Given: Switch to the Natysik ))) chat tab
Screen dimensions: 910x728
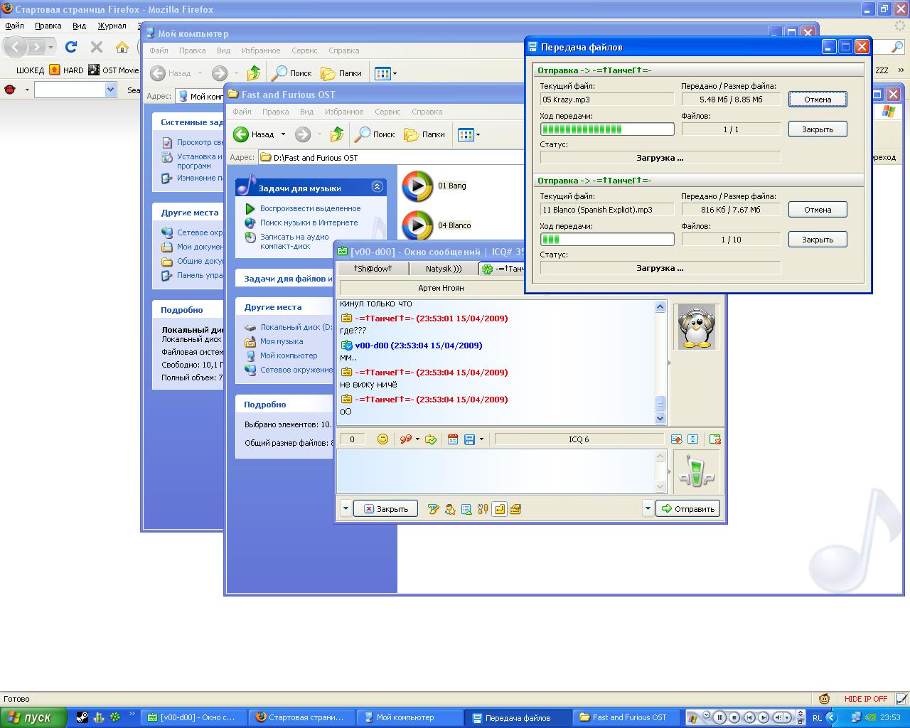Looking at the screenshot, I should tap(444, 269).
